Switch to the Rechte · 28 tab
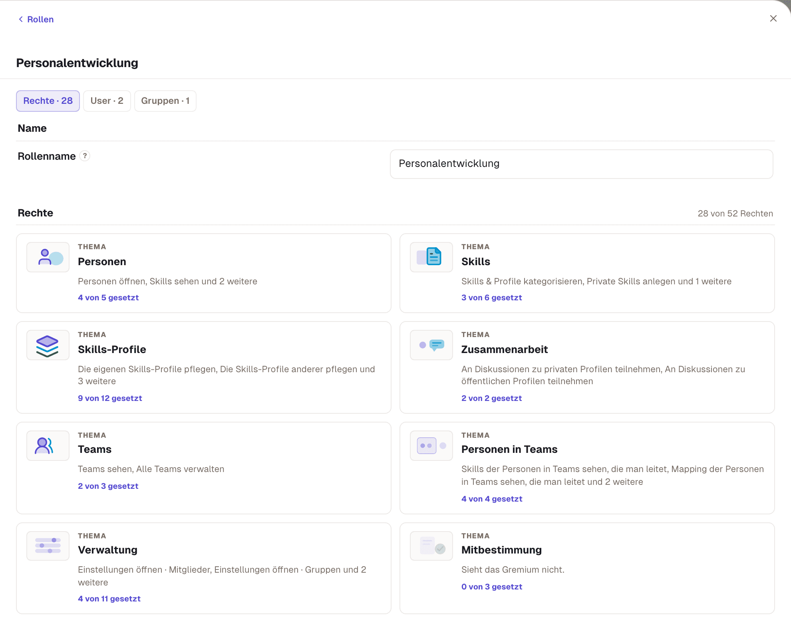The image size is (791, 619). (x=48, y=101)
